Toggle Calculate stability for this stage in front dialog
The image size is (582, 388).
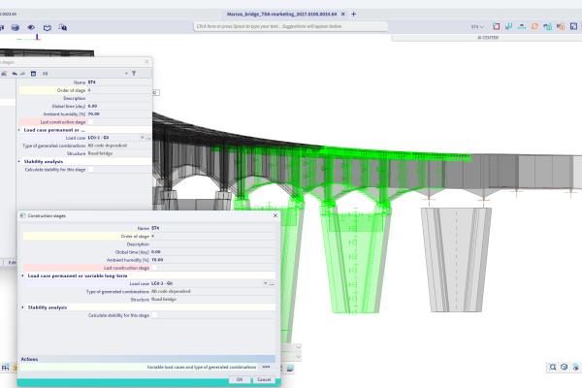155,315
